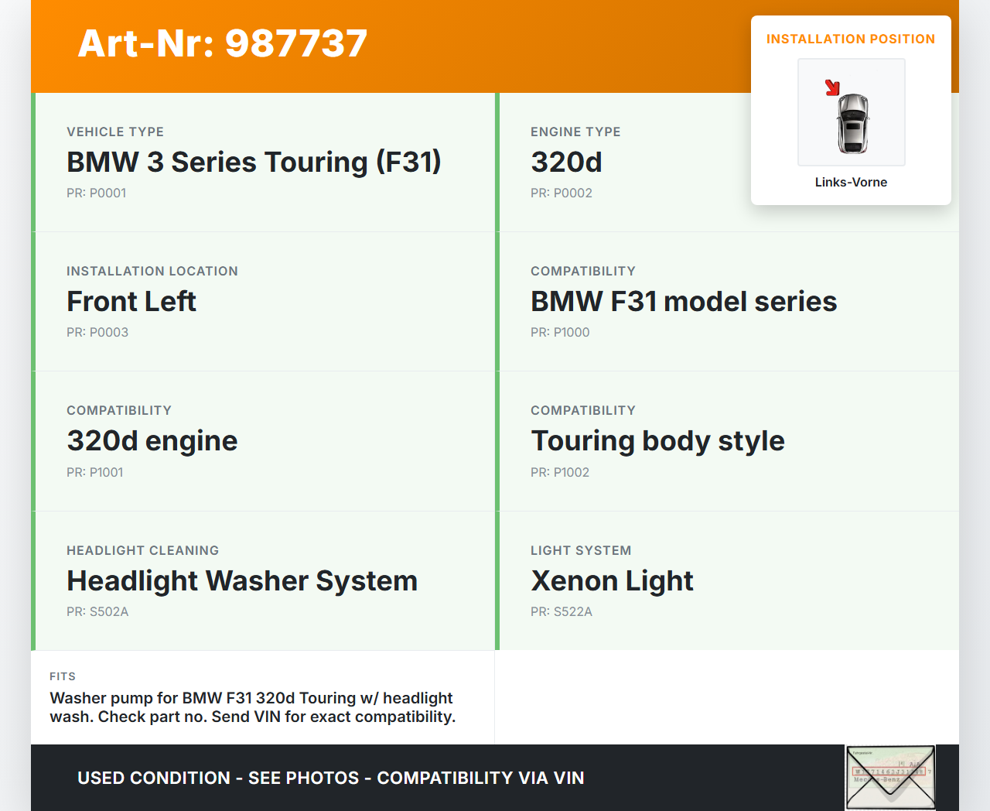Click the red arrow on the car diagram
Image resolution: width=990 pixels, height=811 pixels.
coord(832,87)
